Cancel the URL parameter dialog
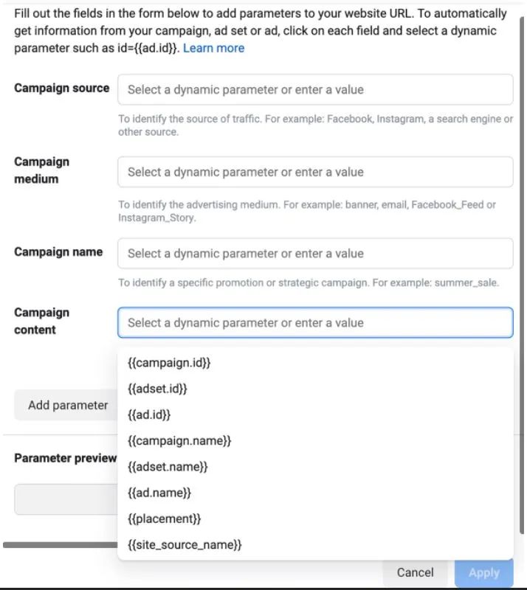527x590 pixels. [x=415, y=572]
